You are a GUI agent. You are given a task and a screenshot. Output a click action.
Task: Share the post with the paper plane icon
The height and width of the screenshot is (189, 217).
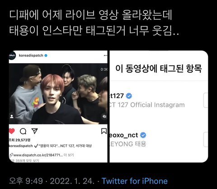[34, 131]
